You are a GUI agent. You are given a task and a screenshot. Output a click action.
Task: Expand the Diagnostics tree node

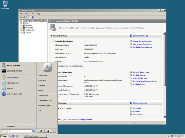coord(21,28)
